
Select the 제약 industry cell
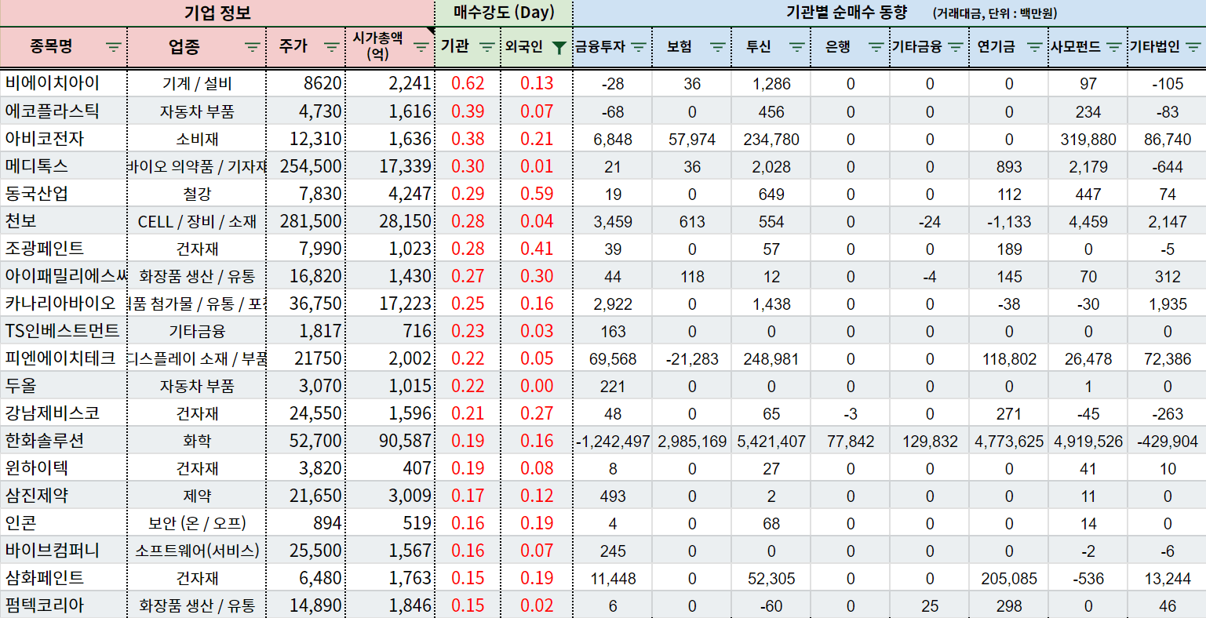[x=197, y=495]
